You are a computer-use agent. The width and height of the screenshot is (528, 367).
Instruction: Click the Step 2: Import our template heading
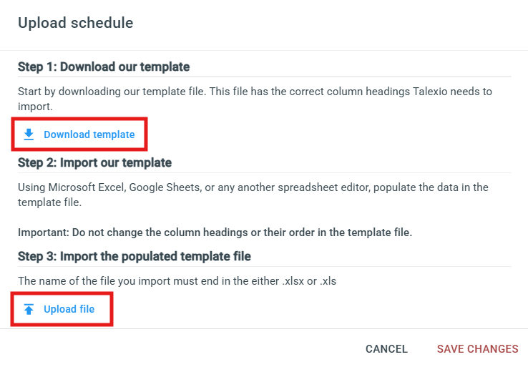pos(94,162)
